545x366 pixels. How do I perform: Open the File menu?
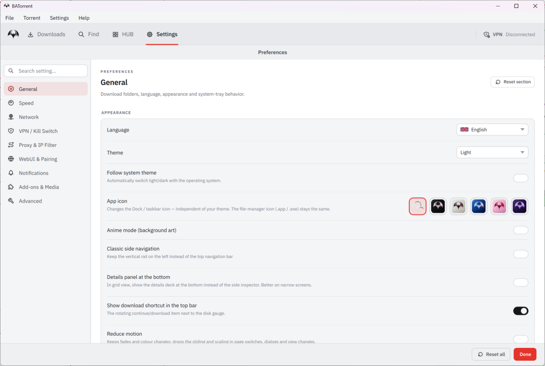[10, 18]
